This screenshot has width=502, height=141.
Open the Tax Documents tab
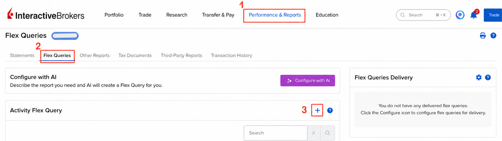click(135, 55)
